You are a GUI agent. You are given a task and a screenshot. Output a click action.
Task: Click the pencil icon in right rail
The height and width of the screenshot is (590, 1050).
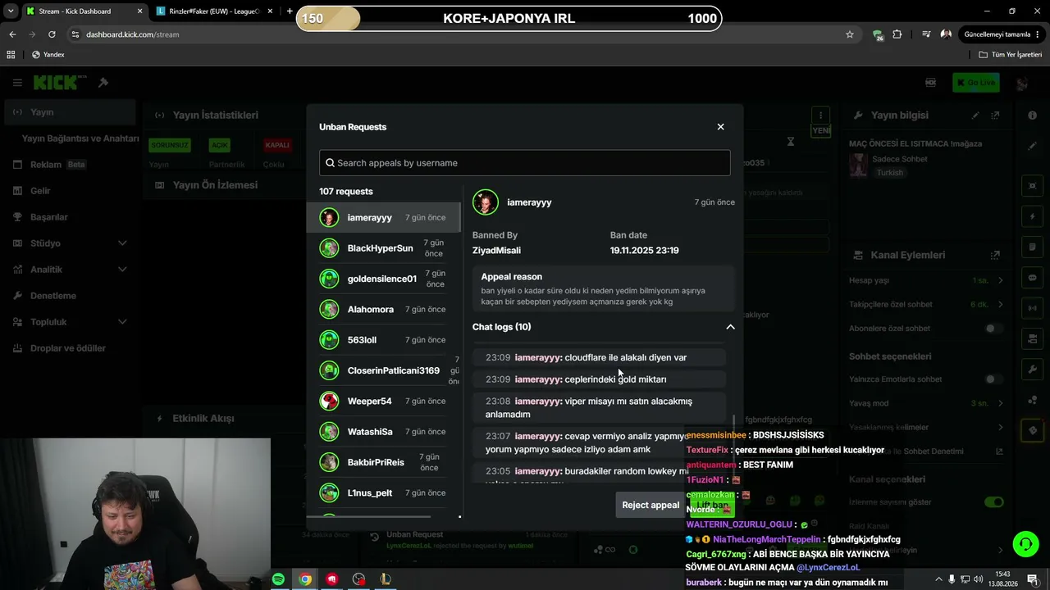1032,146
